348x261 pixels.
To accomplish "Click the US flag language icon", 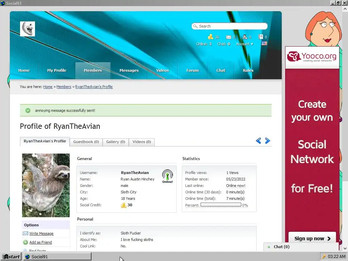I will pos(264,43).
